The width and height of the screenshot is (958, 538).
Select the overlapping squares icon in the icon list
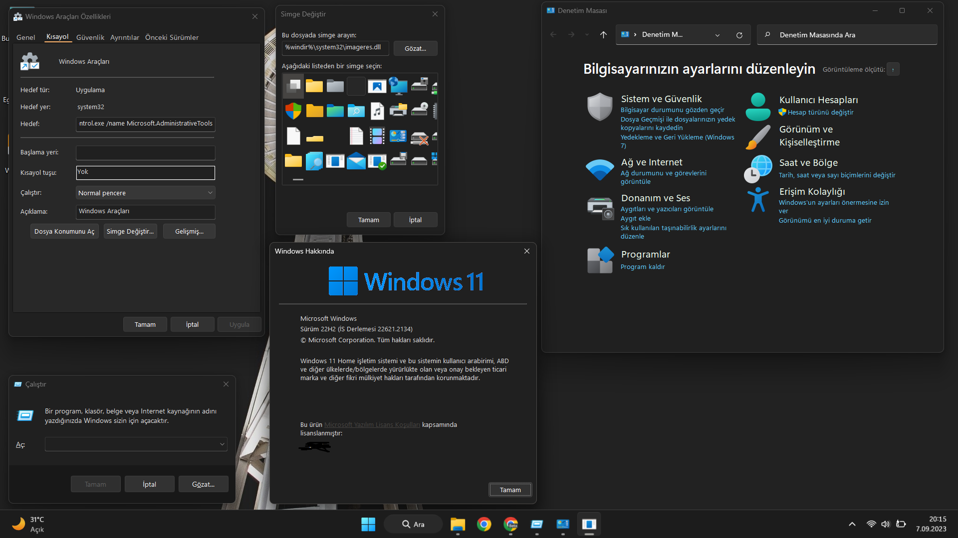pos(293,86)
